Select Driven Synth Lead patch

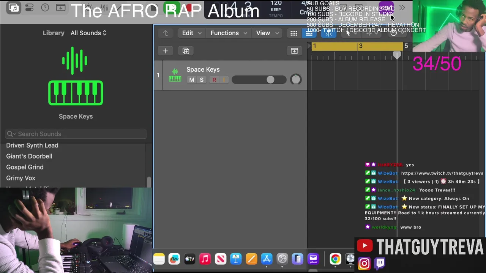coord(32,145)
